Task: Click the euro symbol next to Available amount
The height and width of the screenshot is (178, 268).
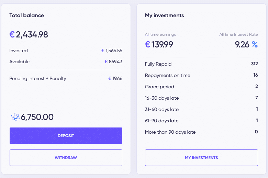Action: (106, 62)
